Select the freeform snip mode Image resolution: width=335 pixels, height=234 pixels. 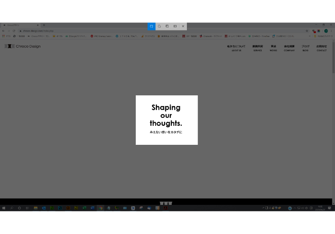pos(159,26)
